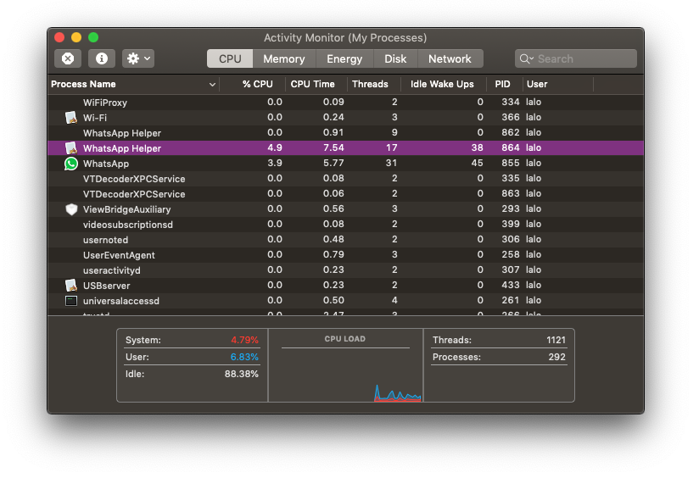
Task: Click the ViewBridgeAuxiliary shield icon
Action: point(71,209)
